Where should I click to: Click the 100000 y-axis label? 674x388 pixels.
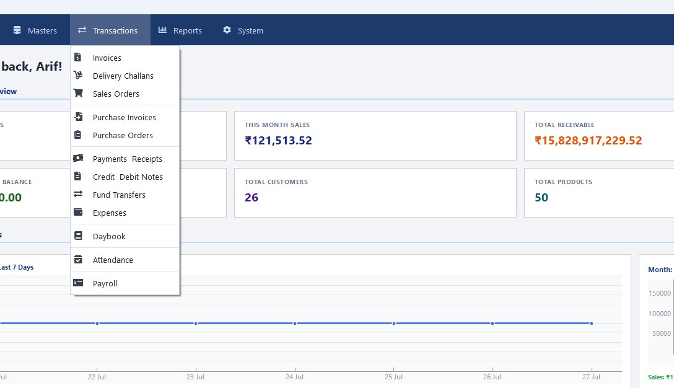tap(660, 314)
